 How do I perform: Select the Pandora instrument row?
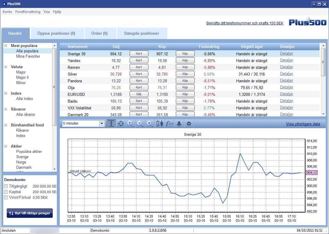pos(190,81)
